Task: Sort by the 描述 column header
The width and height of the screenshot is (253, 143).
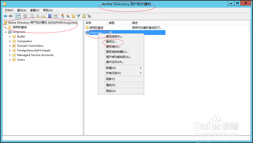Action: coord(148,23)
